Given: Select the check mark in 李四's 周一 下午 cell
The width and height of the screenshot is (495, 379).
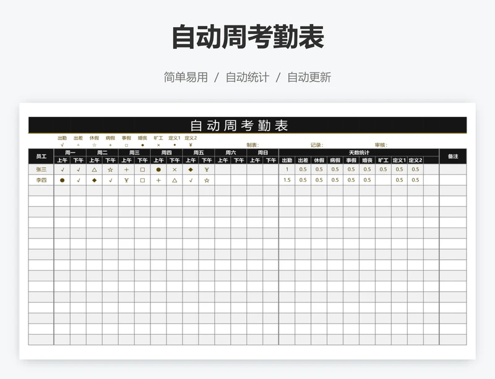Looking at the screenshot, I should (x=79, y=181).
